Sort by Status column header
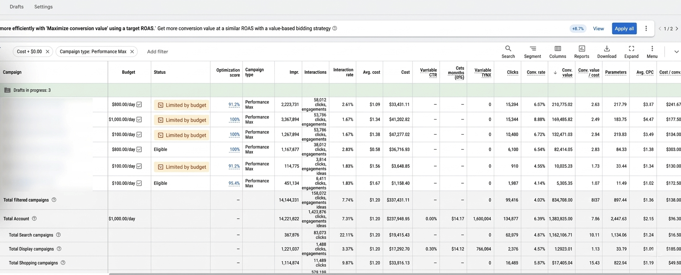This screenshot has width=681, height=275. coord(159,72)
